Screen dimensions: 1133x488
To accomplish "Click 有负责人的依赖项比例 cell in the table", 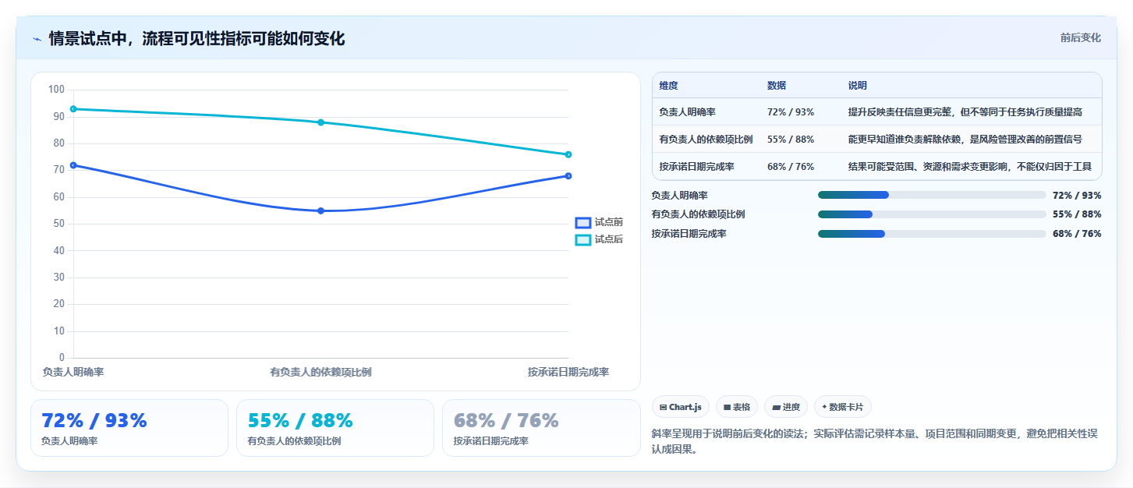I will [x=706, y=140].
